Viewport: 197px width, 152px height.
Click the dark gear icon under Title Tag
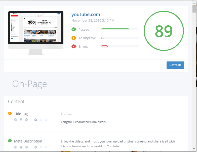[35, 120]
